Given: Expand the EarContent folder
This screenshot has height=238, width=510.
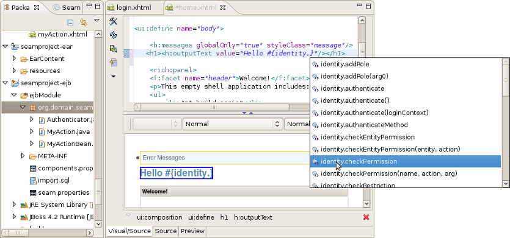Looking at the screenshot, I should [14, 58].
